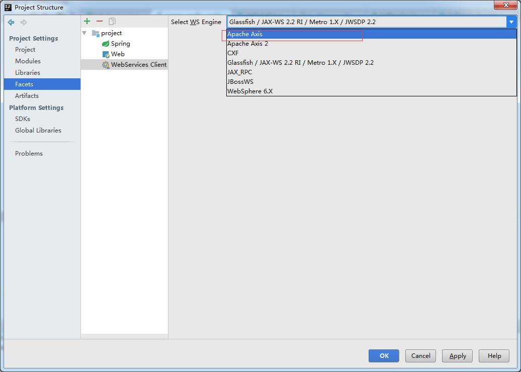521x372 pixels.
Task: Click the Project Settings heading
Action: click(34, 39)
